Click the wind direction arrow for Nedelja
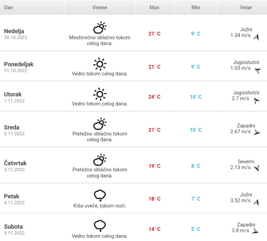Image resolution: width=267 pixels, height=241 pixels. click(x=256, y=38)
